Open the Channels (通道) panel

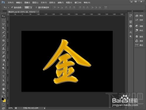click(139, 41)
